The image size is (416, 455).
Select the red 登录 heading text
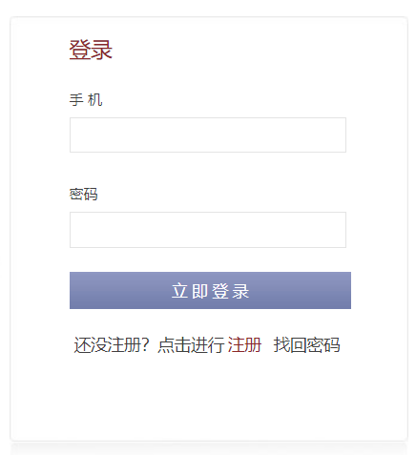[91, 50]
